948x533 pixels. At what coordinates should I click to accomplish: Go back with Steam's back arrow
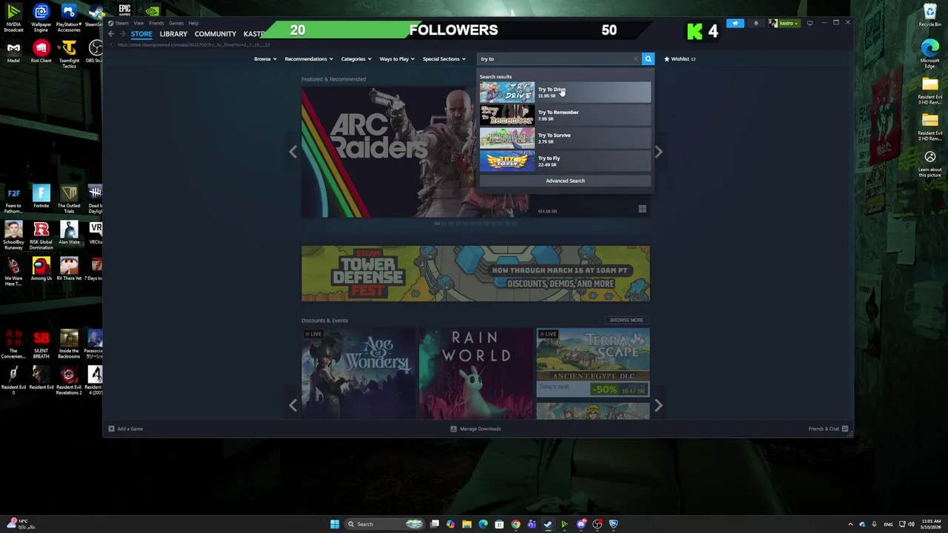[111, 34]
